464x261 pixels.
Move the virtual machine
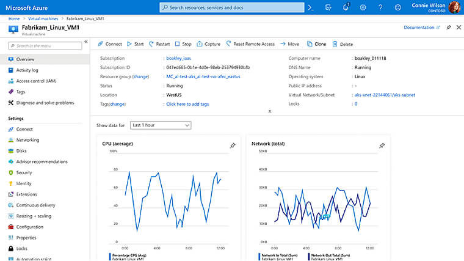pyautogui.click(x=290, y=44)
